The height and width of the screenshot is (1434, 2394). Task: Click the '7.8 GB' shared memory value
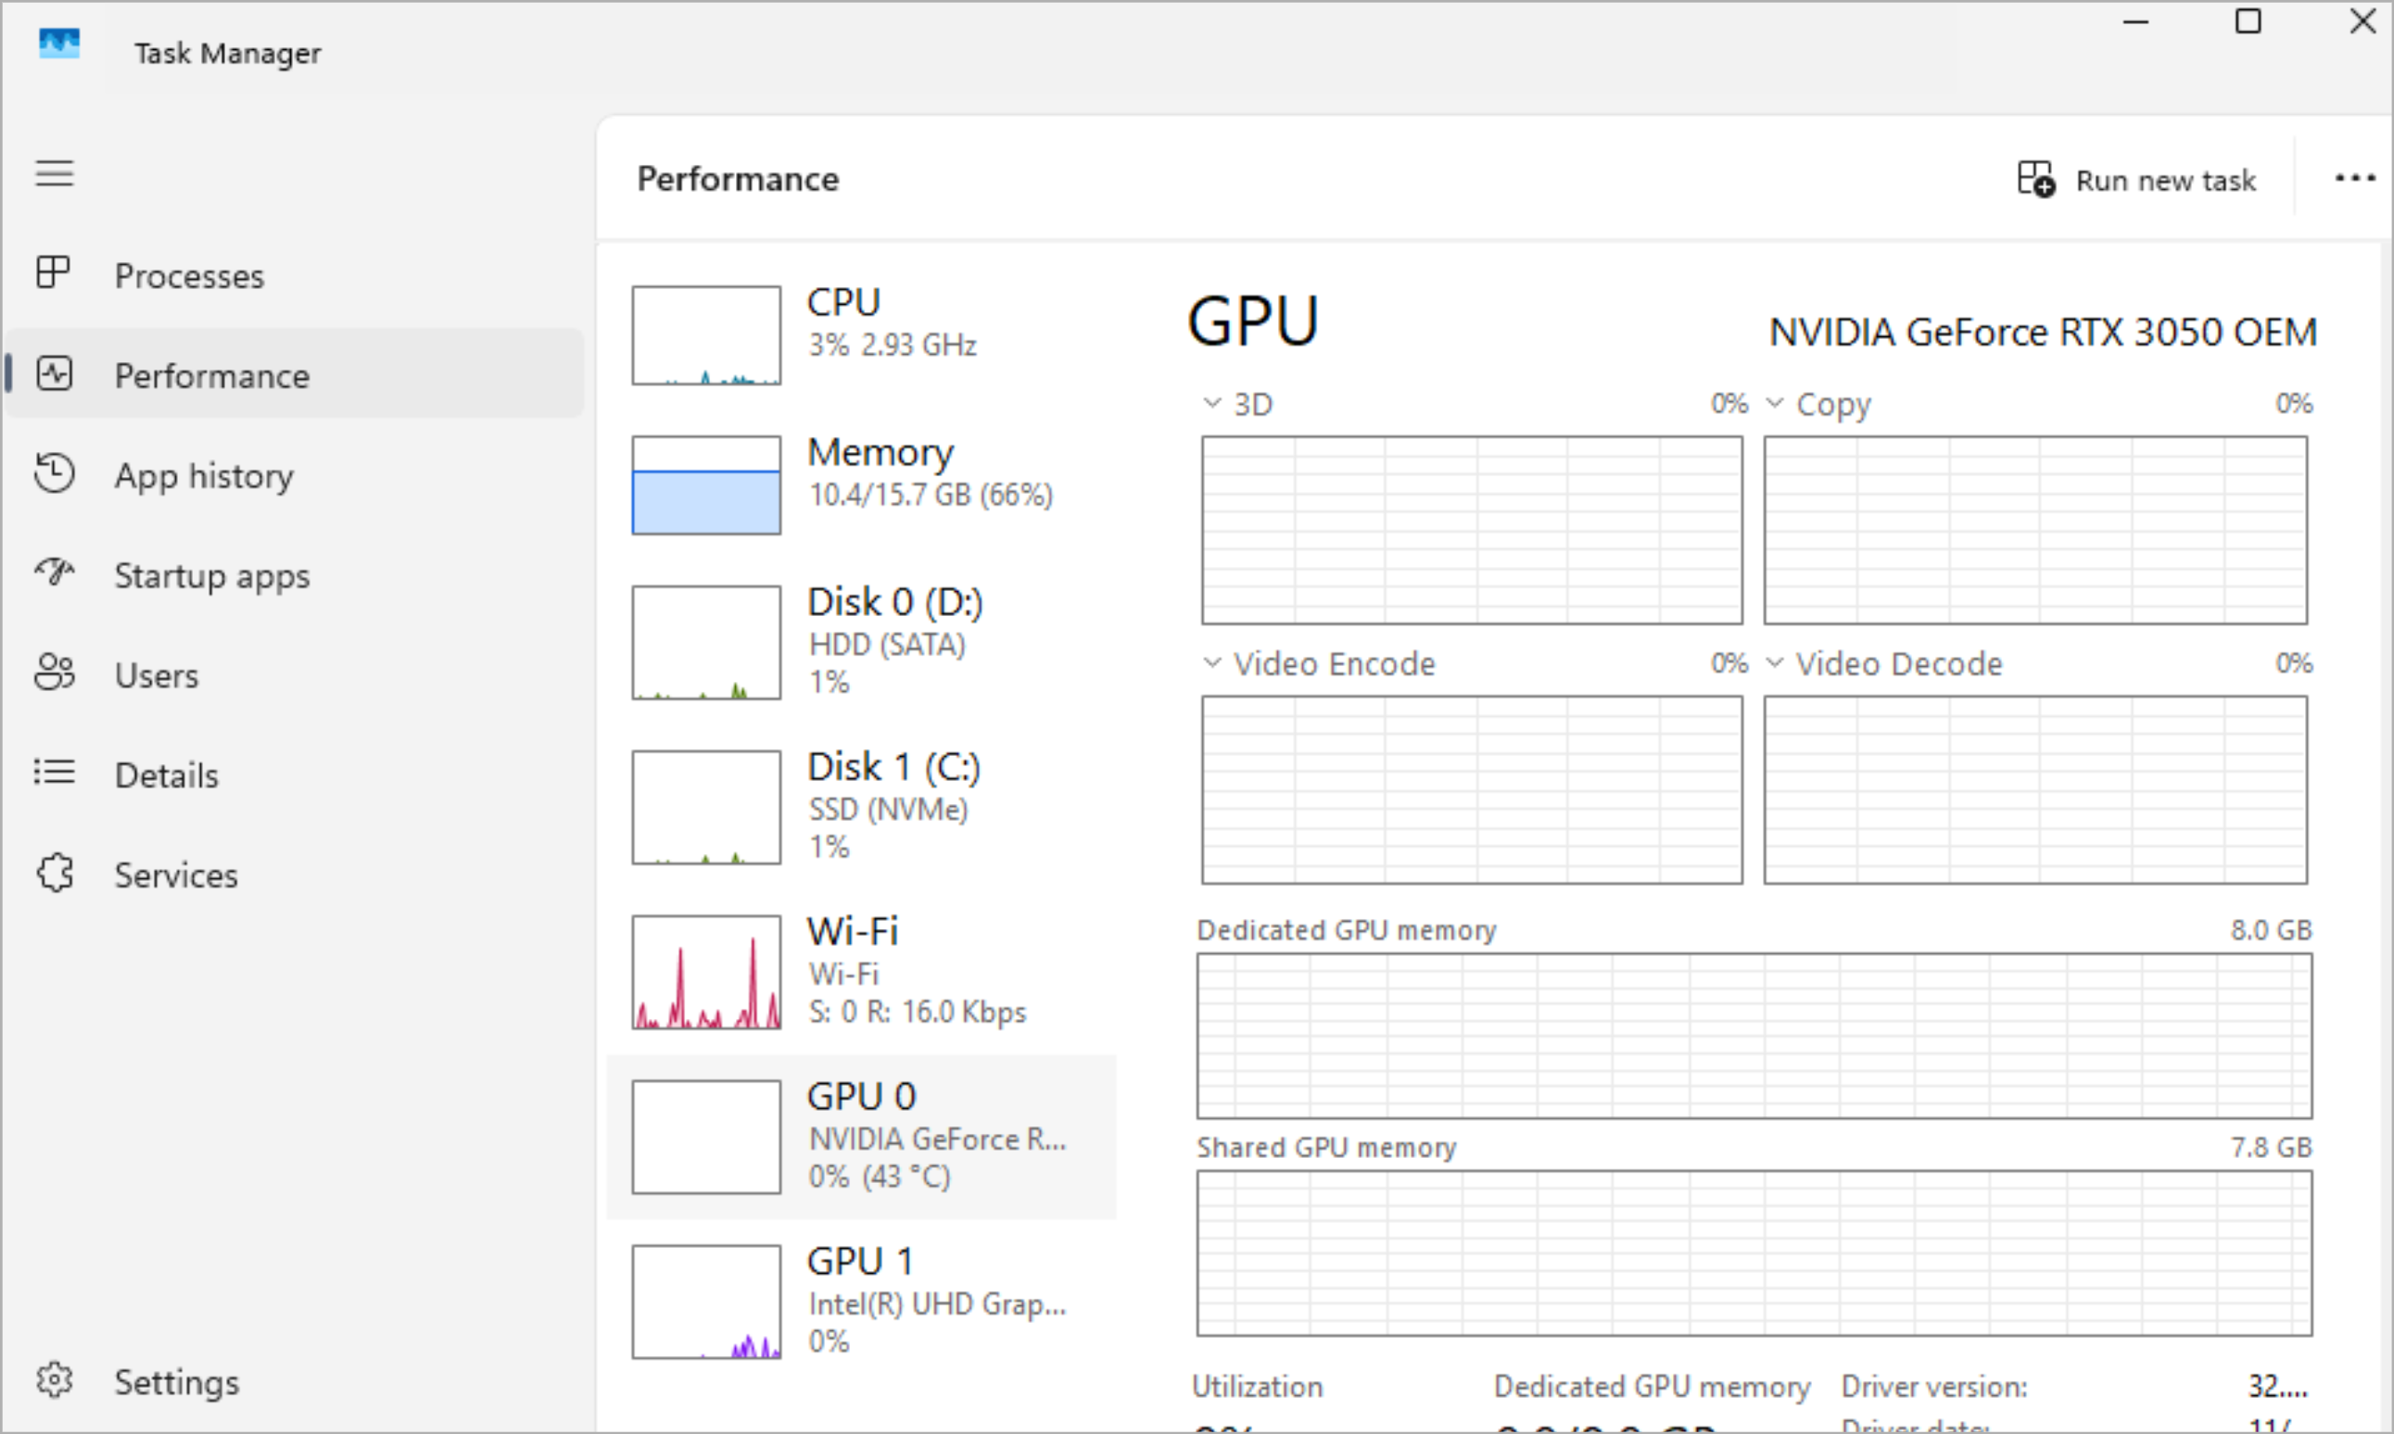(x=2272, y=1147)
